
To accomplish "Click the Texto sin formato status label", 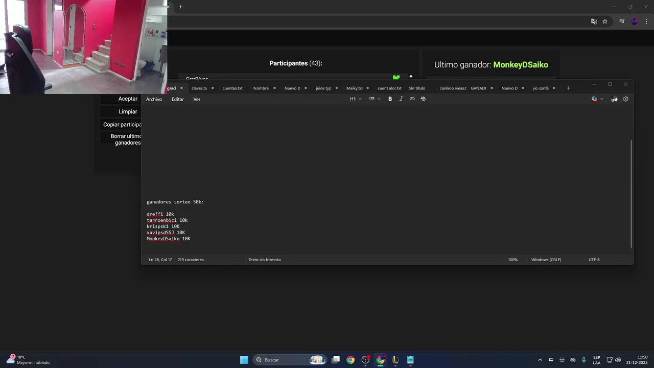I will [265, 260].
